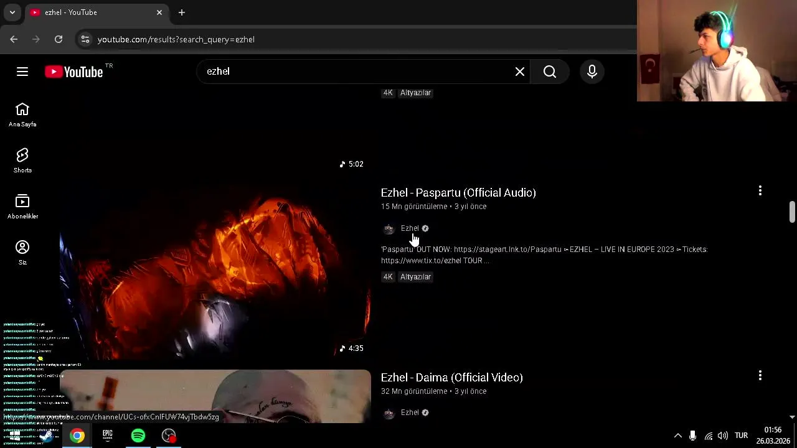Click Ezhel channel avatar under Daima

(389, 413)
